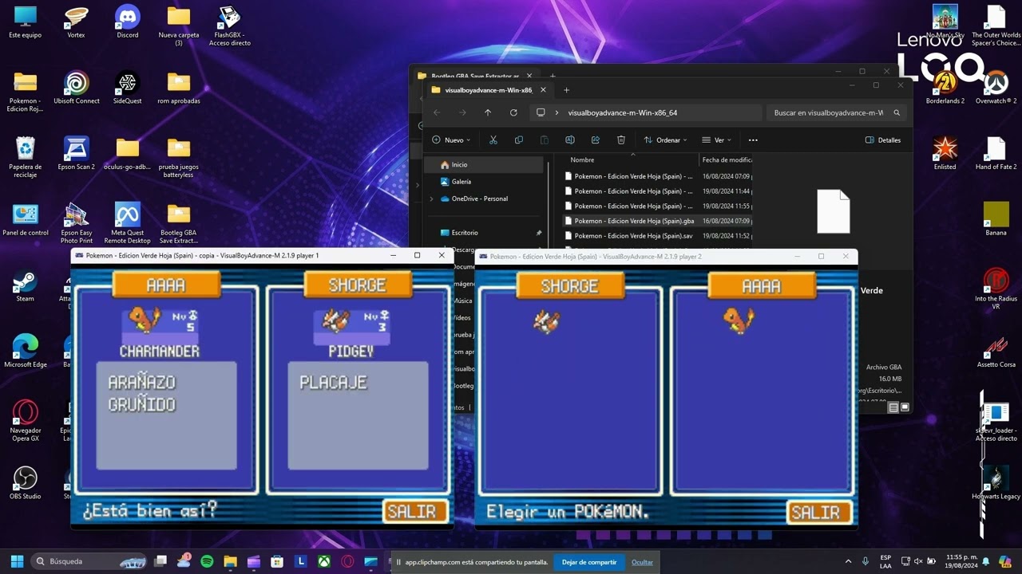Refresh the visualboyadvance folder view

(x=513, y=113)
